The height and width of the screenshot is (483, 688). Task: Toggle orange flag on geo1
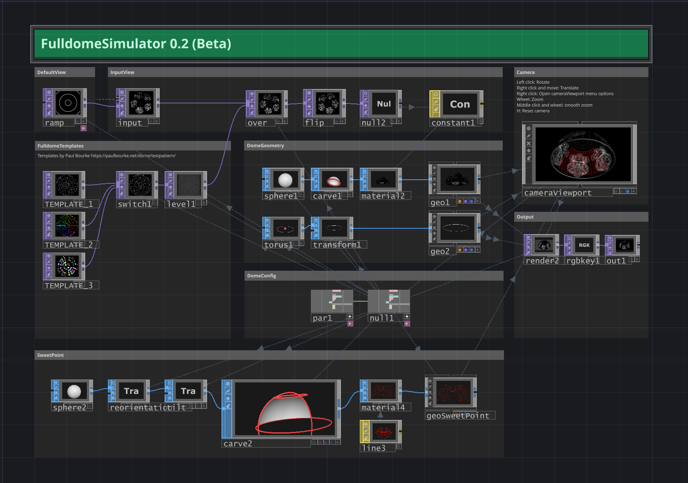coord(460,201)
